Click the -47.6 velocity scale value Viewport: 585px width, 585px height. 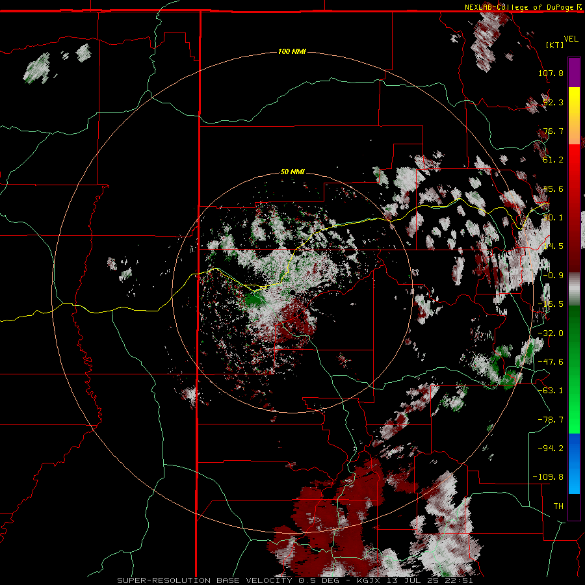point(551,362)
